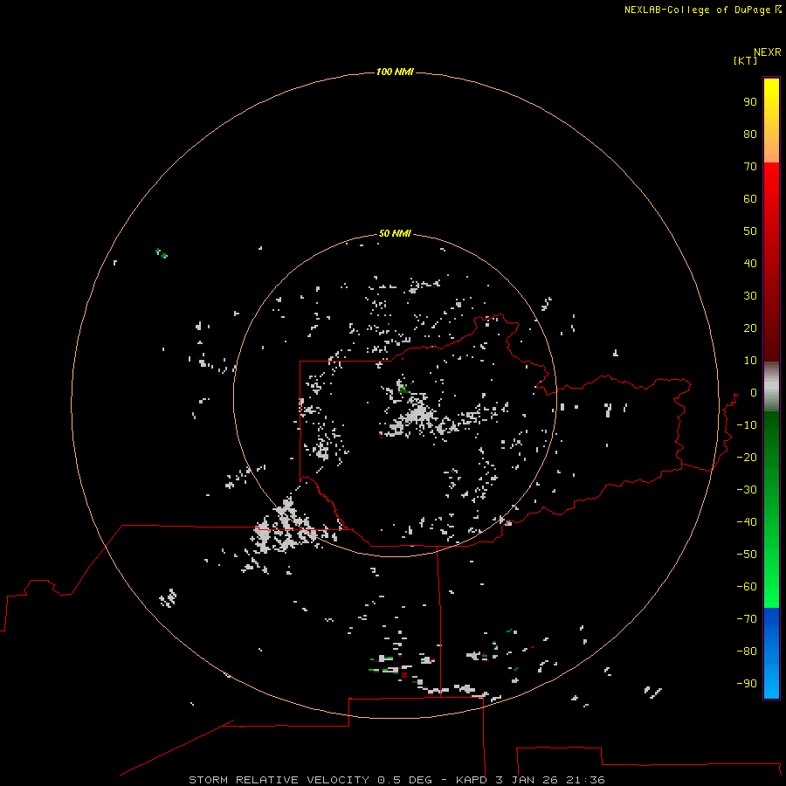Screen dimensions: 786x786
Task: Click the 10 value on velocity scale
Action: (x=750, y=361)
